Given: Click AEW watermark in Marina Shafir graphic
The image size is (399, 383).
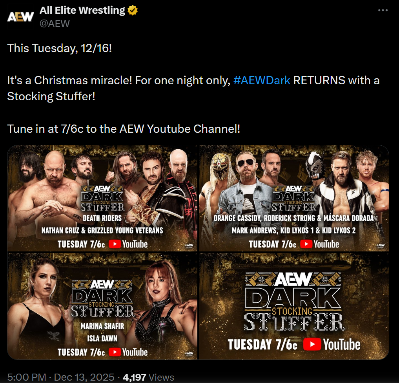Looking at the screenshot, I should pyautogui.click(x=189, y=354).
